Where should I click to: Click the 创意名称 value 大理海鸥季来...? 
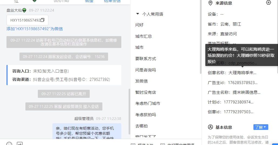pos(242,73)
